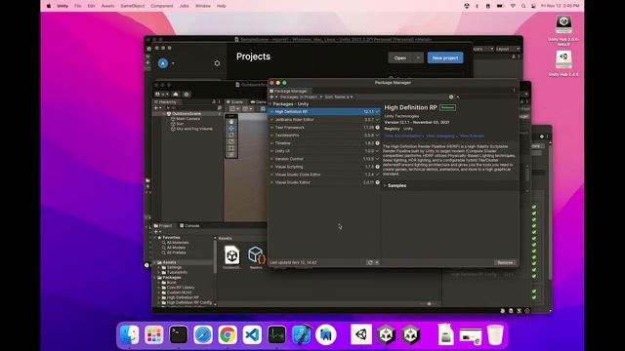The width and height of the screenshot is (625, 351).
Task: Select the TextMeshPro package
Action: pyautogui.click(x=324, y=136)
